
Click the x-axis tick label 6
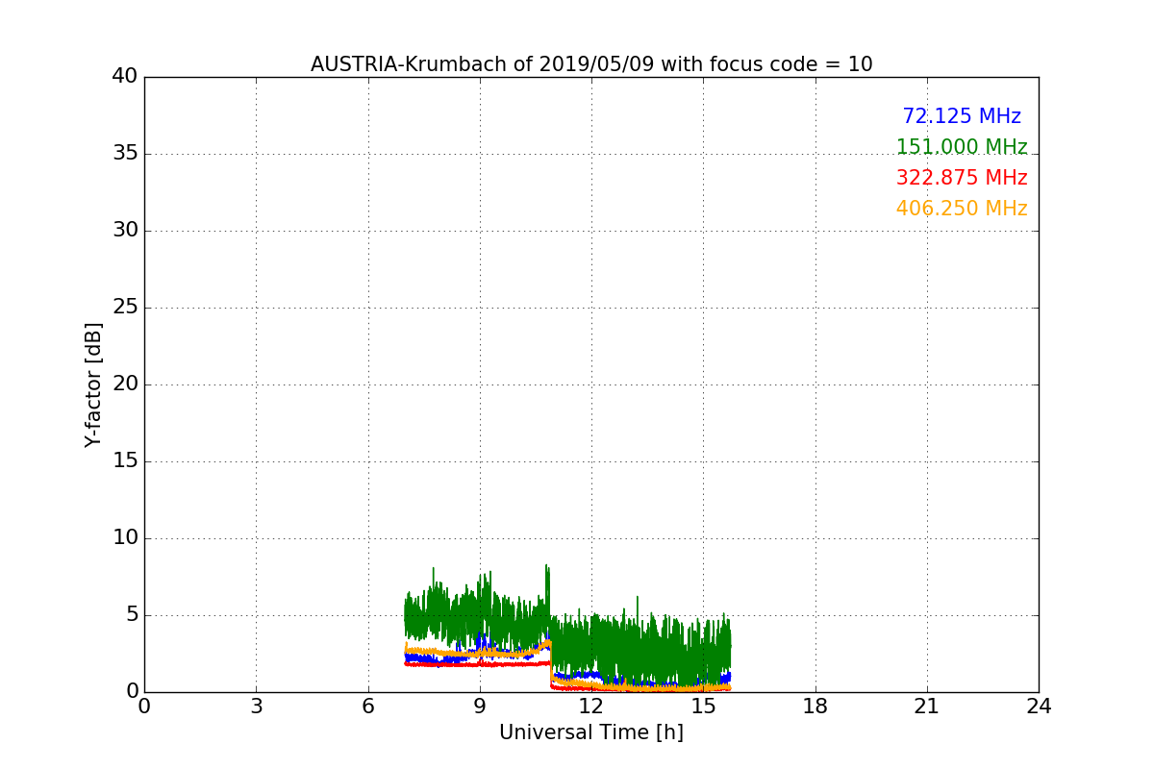367,707
